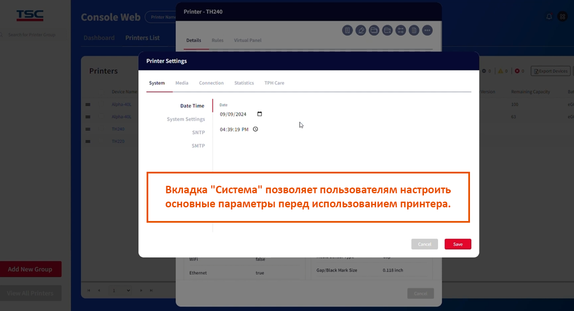Click the TSC logo
This screenshot has height=311, width=574.
[x=30, y=15]
